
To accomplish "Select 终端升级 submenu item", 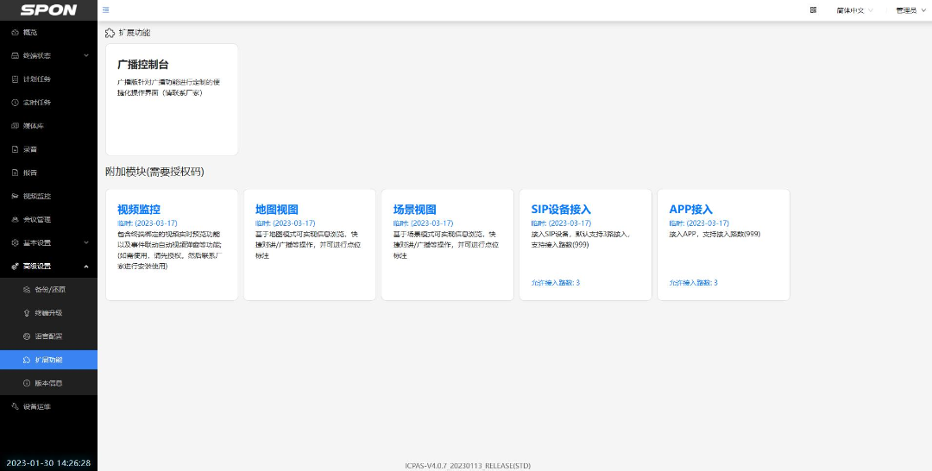I will [49, 313].
